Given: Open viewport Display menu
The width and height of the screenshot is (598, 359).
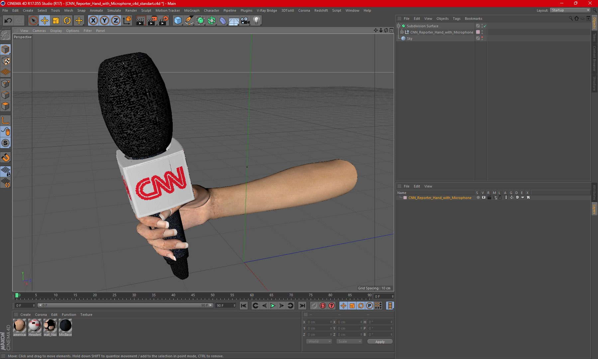Looking at the screenshot, I should click(x=56, y=31).
